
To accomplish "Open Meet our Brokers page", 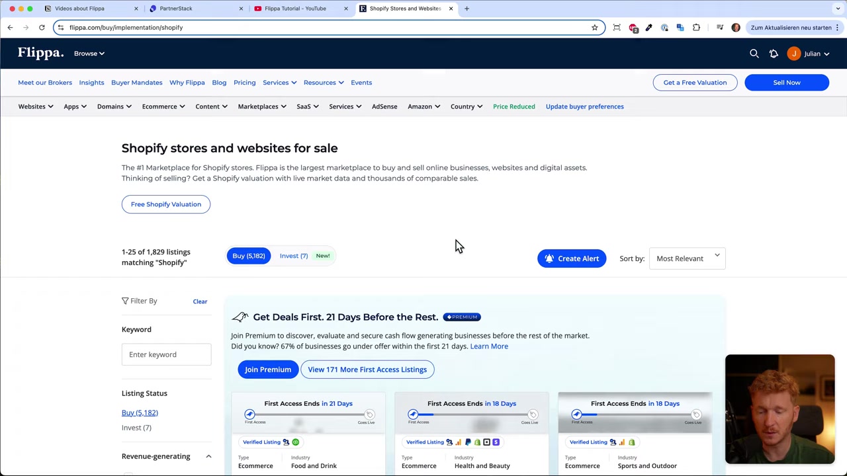I will click(x=45, y=83).
